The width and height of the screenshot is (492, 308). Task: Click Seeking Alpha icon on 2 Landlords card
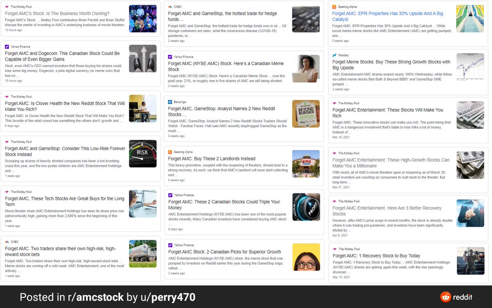coord(170,152)
